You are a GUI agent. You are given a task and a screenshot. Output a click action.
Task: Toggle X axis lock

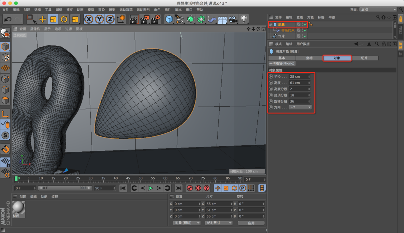89,19
